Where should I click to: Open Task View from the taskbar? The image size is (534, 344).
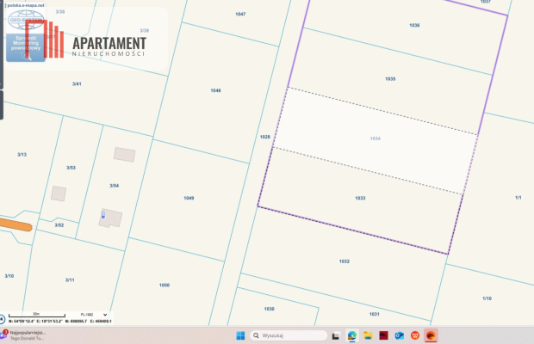(x=334, y=335)
